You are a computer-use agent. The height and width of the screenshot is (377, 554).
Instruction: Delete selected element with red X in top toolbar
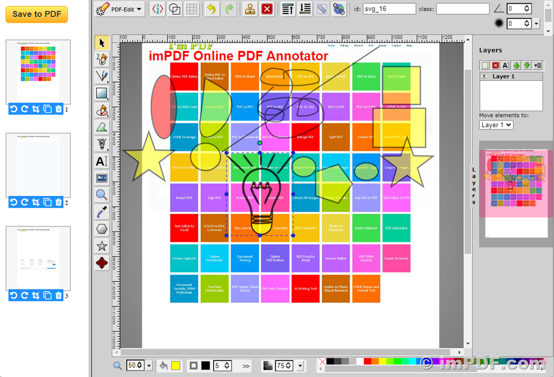pyautogui.click(x=267, y=9)
